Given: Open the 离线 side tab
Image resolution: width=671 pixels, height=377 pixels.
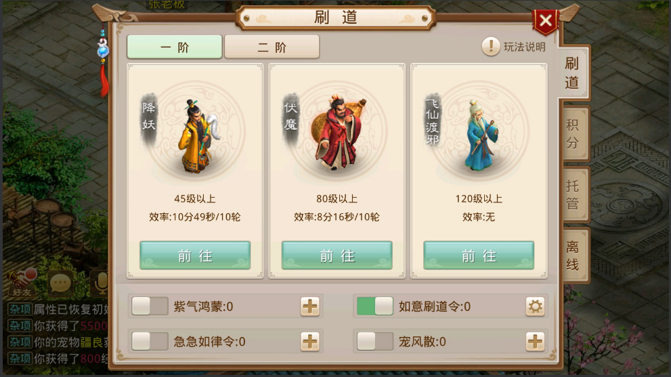Looking at the screenshot, I should 573,255.
